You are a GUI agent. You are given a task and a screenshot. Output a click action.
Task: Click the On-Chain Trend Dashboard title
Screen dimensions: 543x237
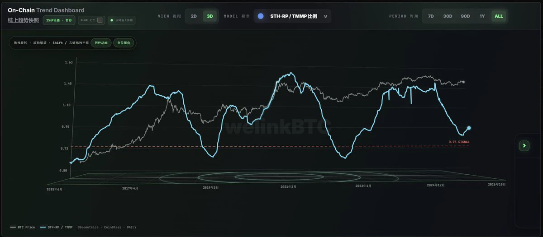click(46, 10)
